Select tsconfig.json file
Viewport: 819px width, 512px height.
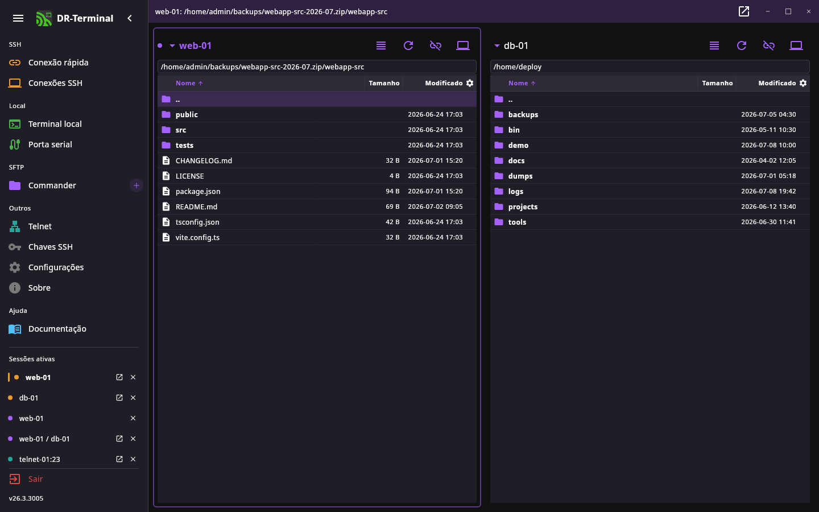317,222
